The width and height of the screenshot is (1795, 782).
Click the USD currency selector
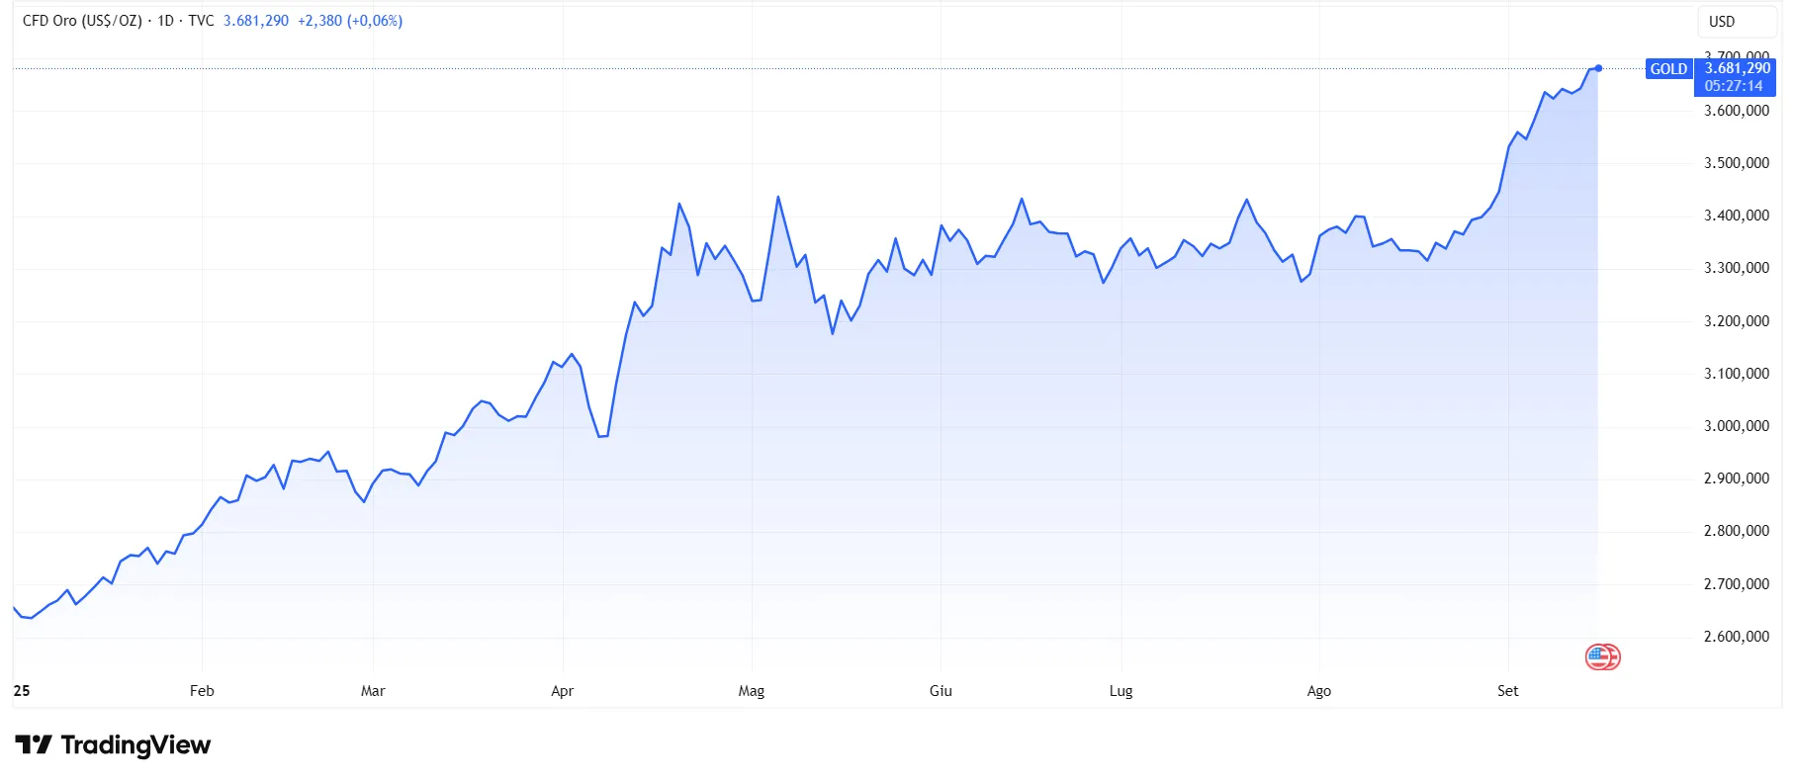(1722, 22)
